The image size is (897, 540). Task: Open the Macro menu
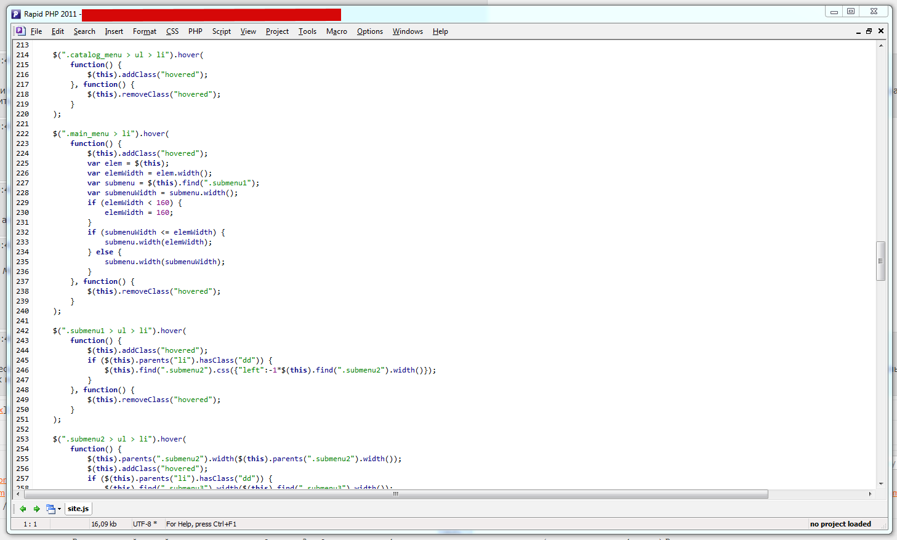(x=336, y=31)
